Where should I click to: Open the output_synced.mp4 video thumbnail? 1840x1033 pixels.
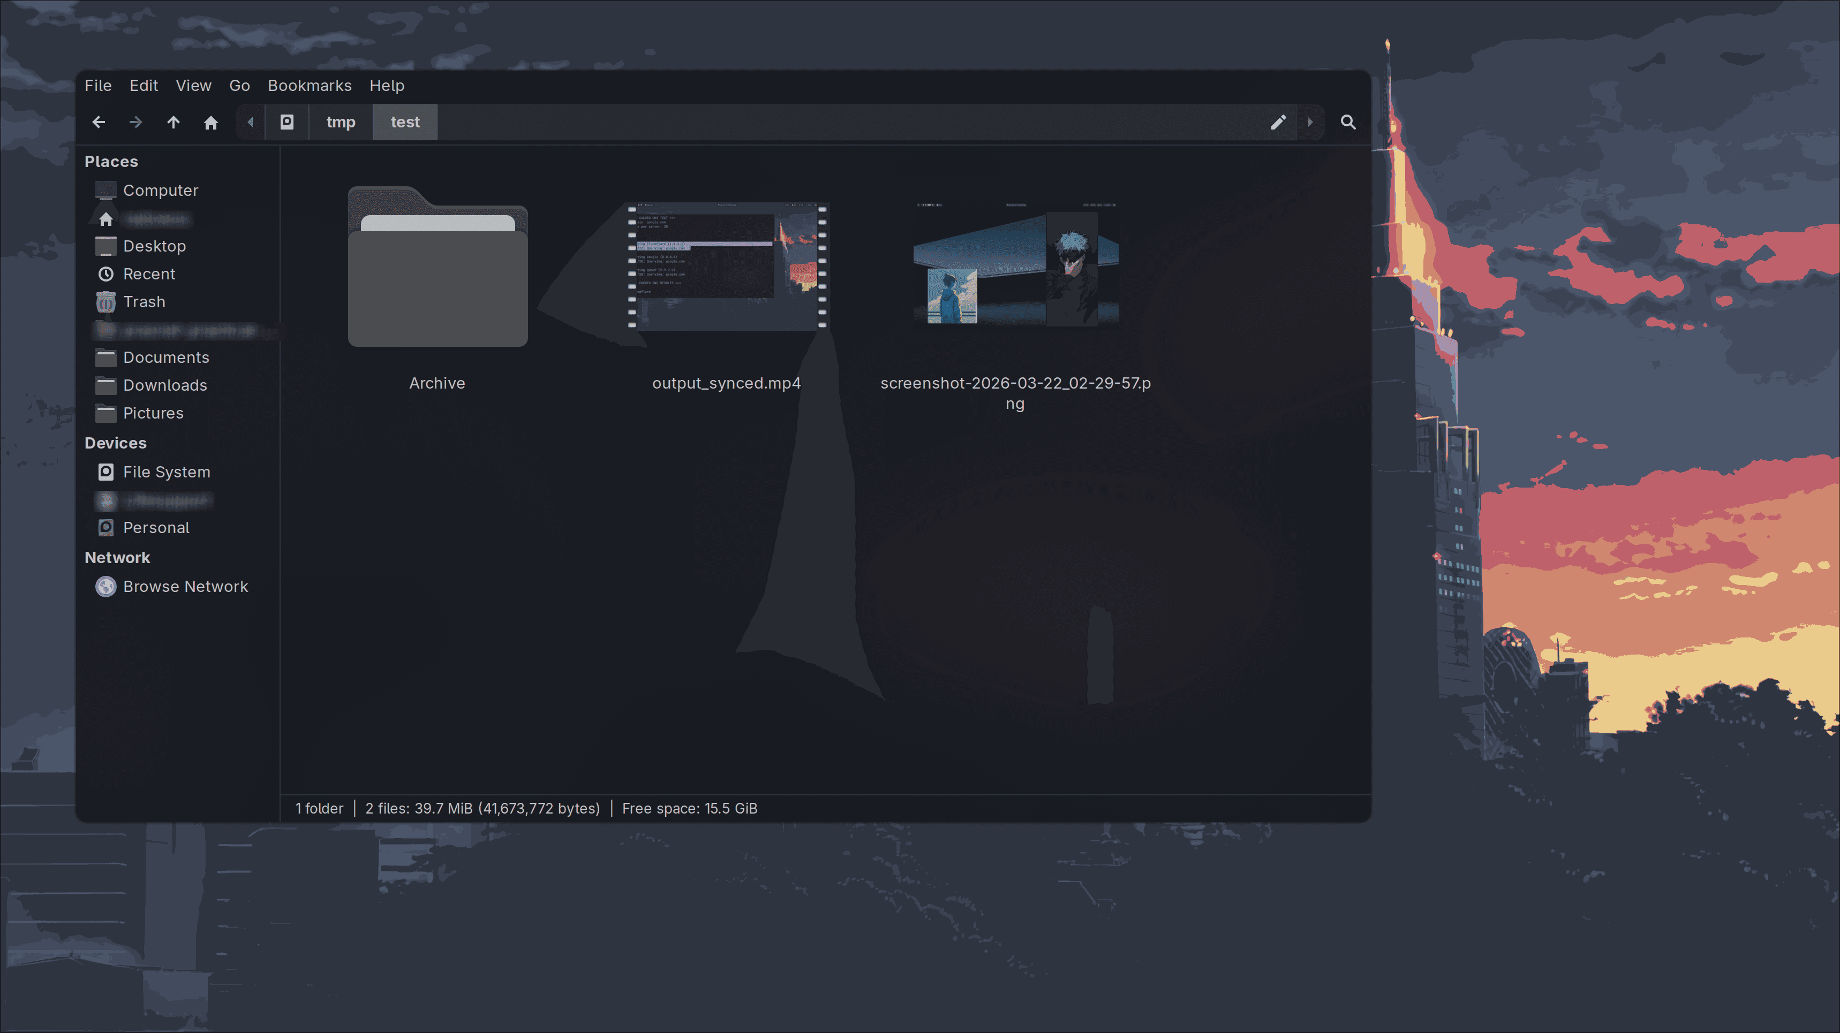click(x=727, y=268)
